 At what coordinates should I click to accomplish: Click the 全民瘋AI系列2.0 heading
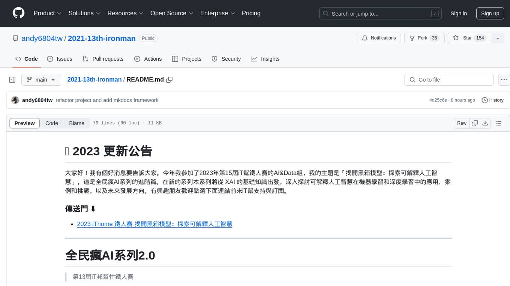coord(110,255)
